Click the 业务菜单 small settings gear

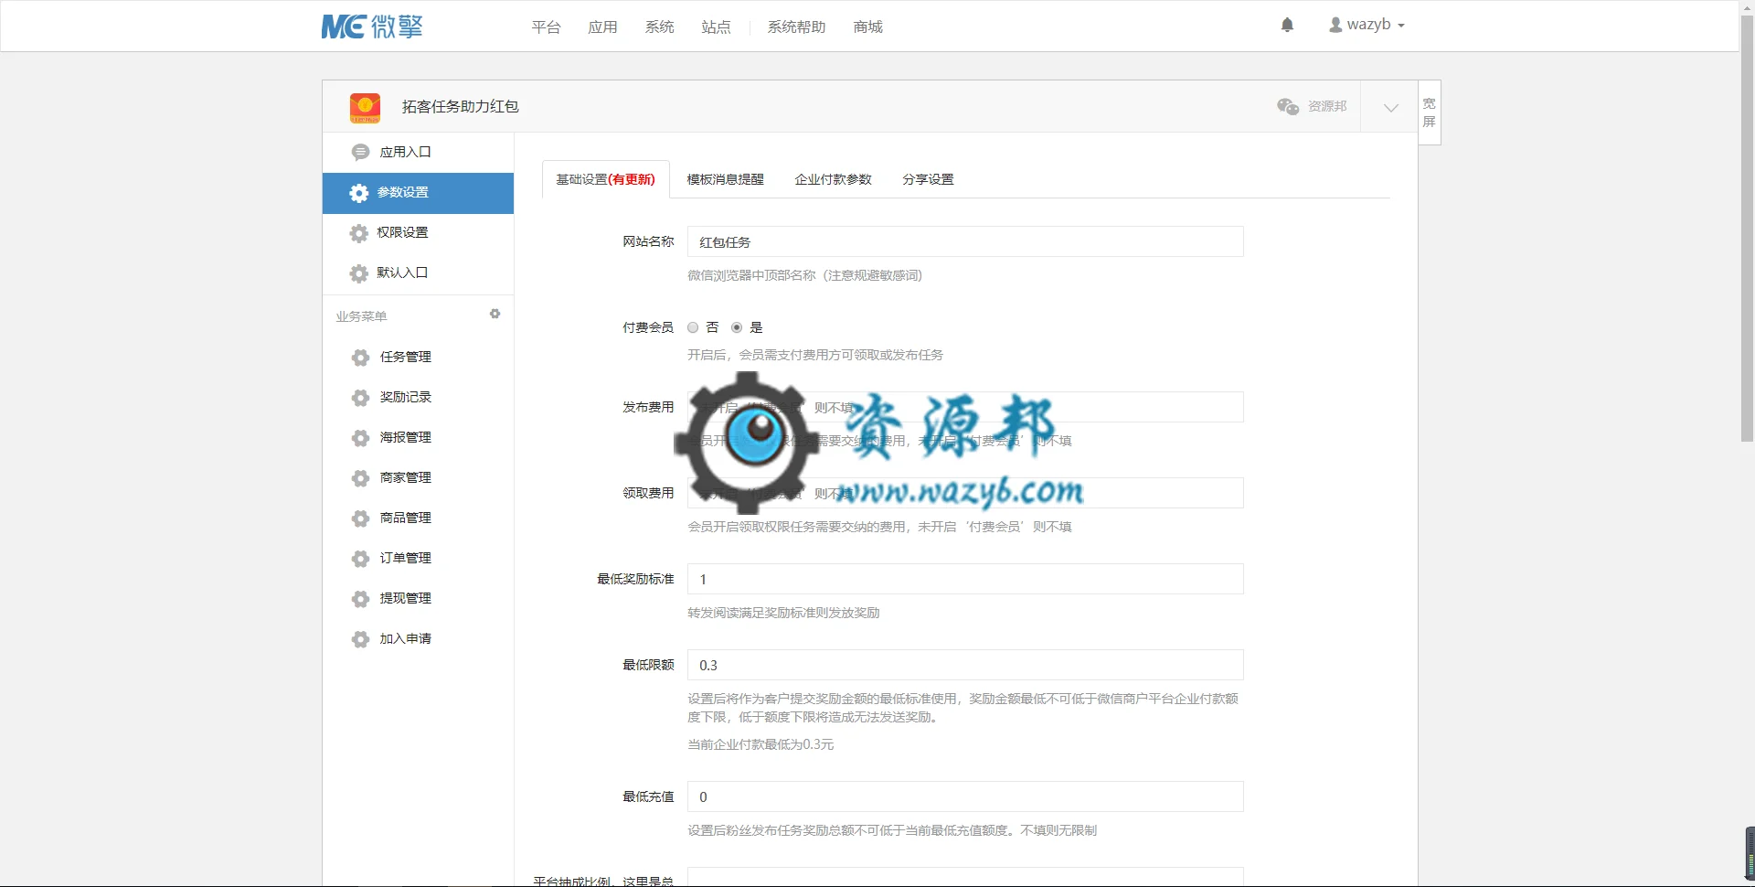pyautogui.click(x=495, y=314)
